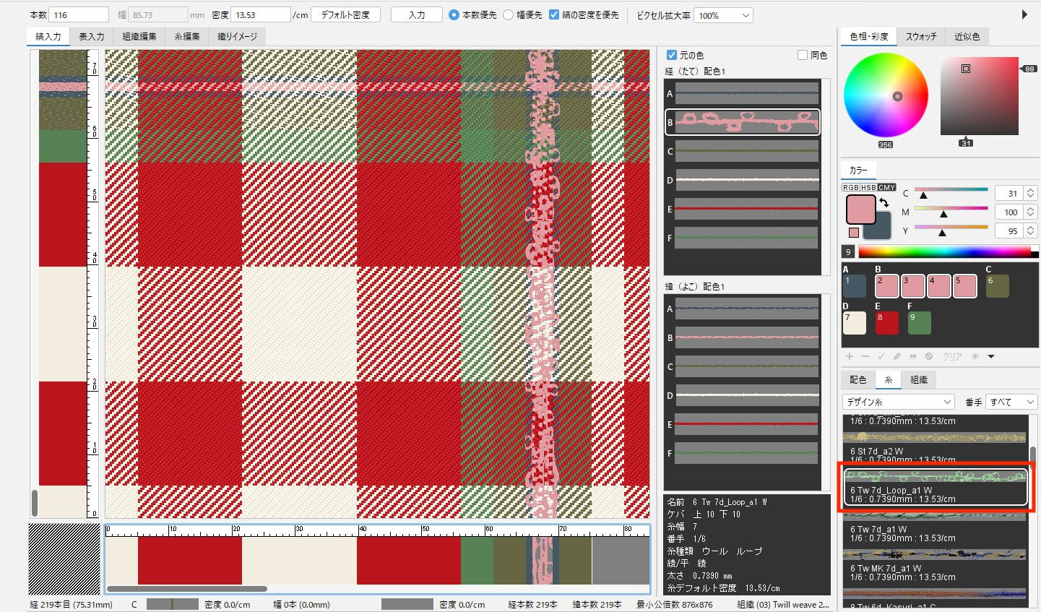The width and height of the screenshot is (1041, 612).
Task: Select the 幅優先 radio button
Action: (509, 14)
